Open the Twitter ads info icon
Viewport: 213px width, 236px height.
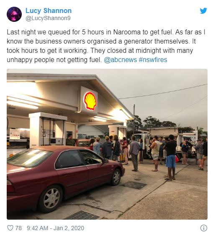(204, 228)
